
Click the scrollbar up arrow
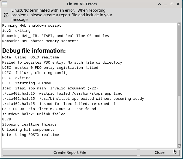pyautogui.click(x=179, y=24)
